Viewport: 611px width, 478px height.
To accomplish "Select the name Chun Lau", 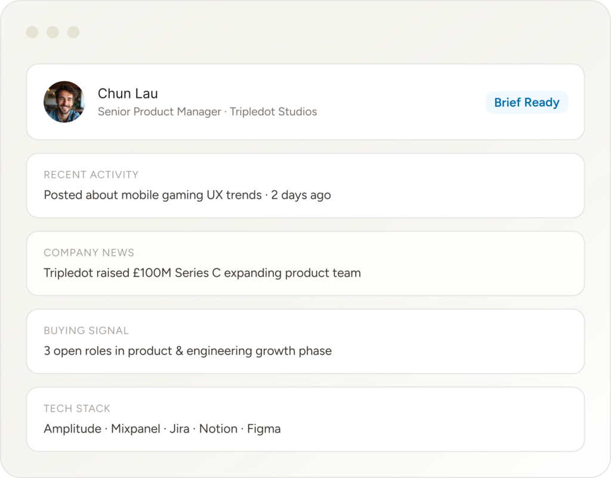I will 128,94.
